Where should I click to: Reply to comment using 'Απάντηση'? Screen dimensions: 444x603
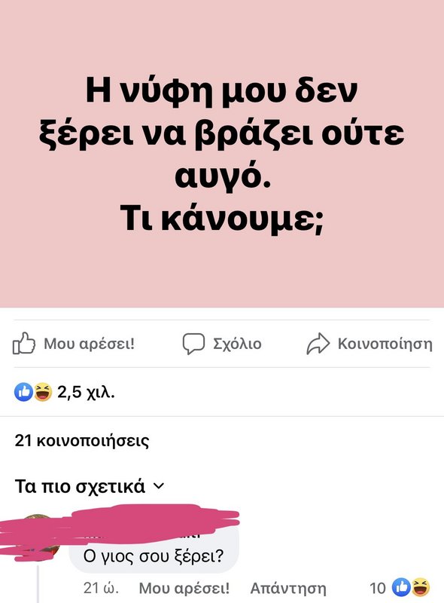coord(288,588)
